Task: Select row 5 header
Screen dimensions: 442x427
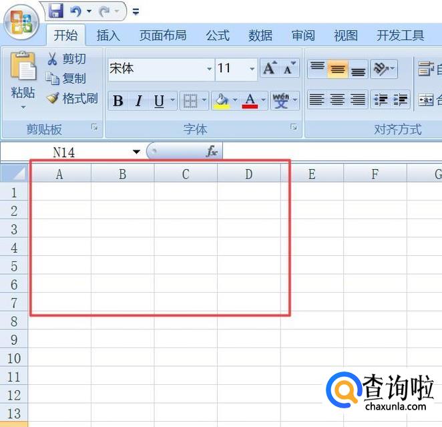Action: point(14,265)
